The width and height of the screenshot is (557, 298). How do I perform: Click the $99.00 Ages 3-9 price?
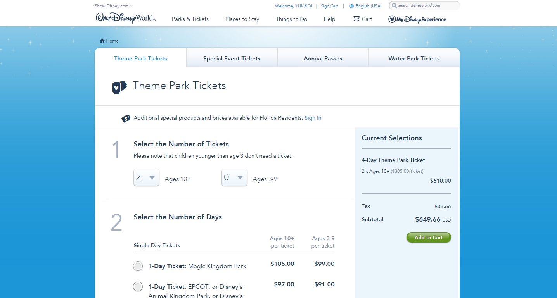tap(324, 264)
